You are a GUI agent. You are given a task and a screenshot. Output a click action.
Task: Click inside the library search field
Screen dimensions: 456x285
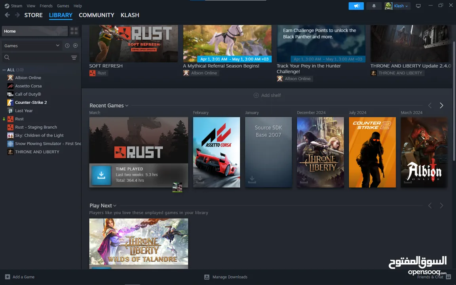(40, 57)
